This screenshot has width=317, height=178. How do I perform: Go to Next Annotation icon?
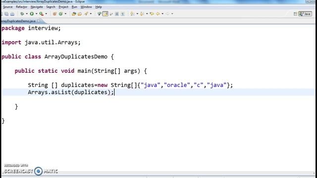[x=132, y=14]
